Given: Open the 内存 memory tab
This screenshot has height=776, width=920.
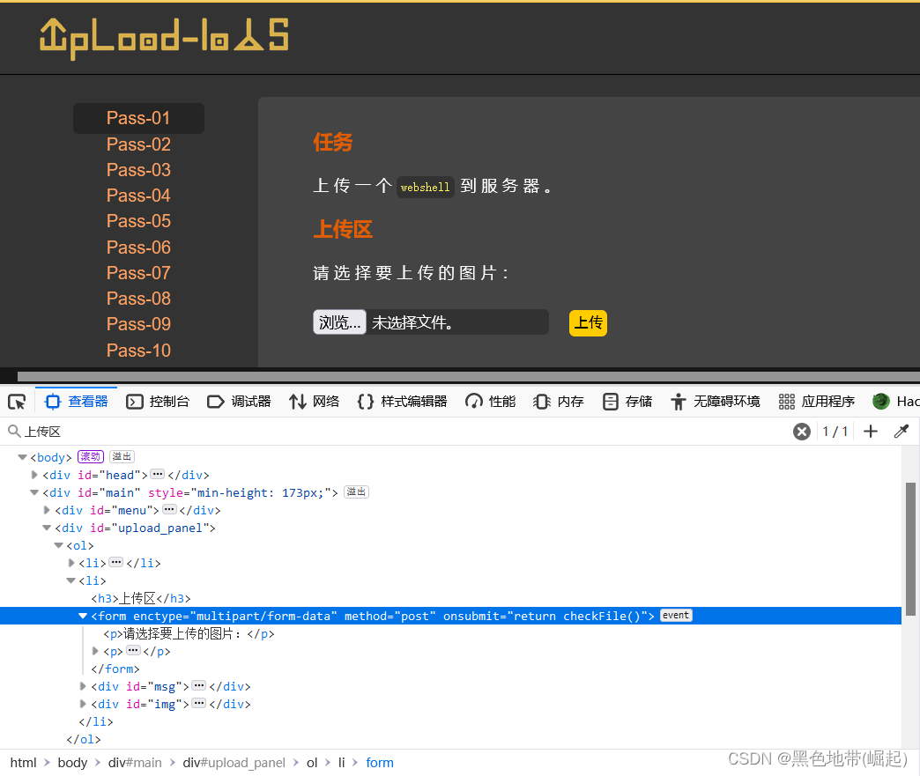Looking at the screenshot, I should (x=559, y=402).
